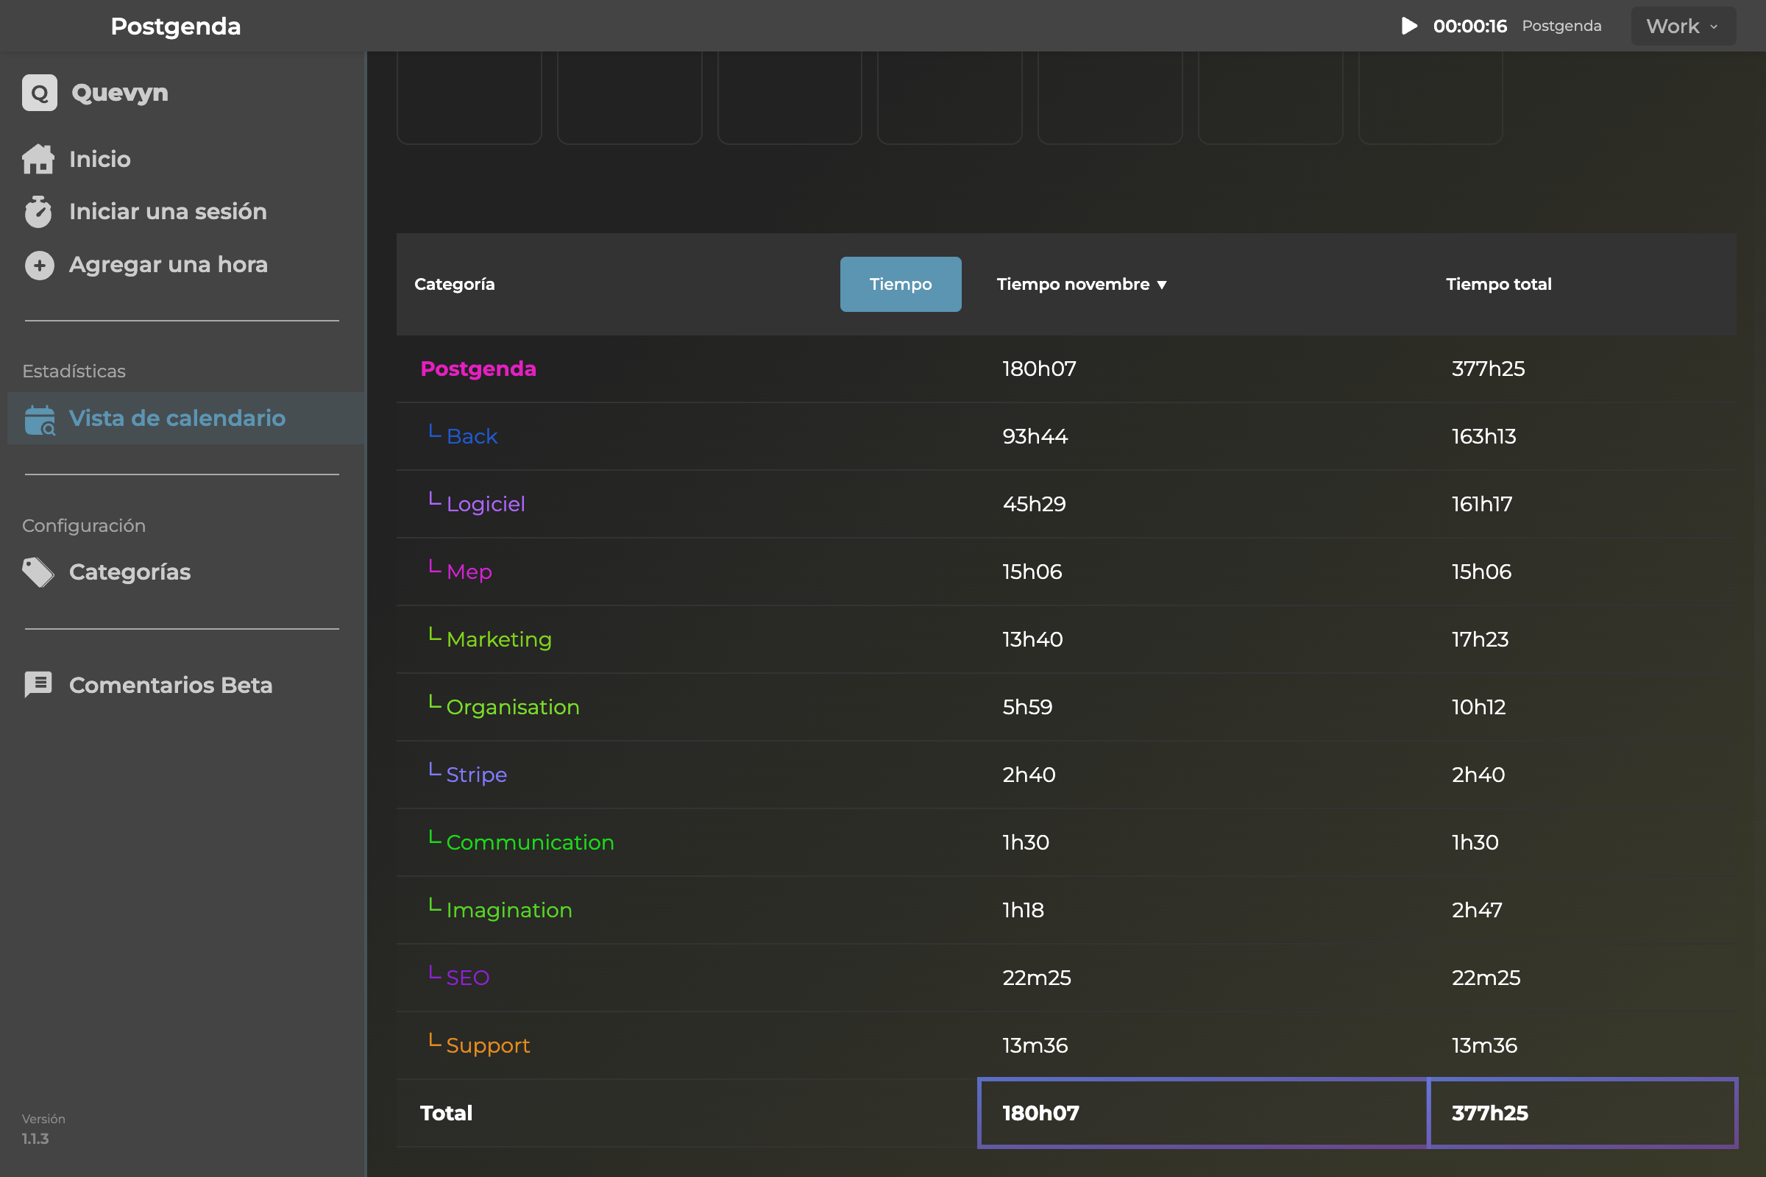Screen dimensions: 1766x1177
Task: Click the stopwatch icon for Iniciar una sesión
Action: coord(38,212)
